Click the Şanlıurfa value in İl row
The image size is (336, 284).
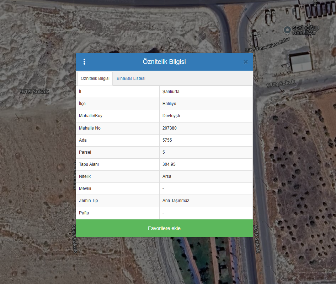(x=171, y=92)
